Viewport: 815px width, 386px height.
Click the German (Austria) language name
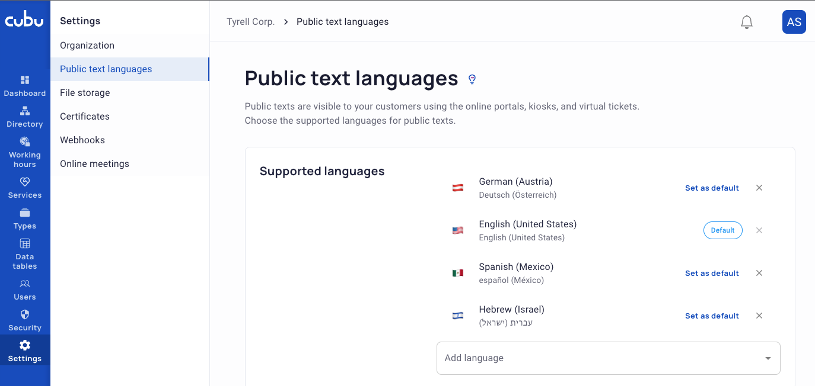516,182
